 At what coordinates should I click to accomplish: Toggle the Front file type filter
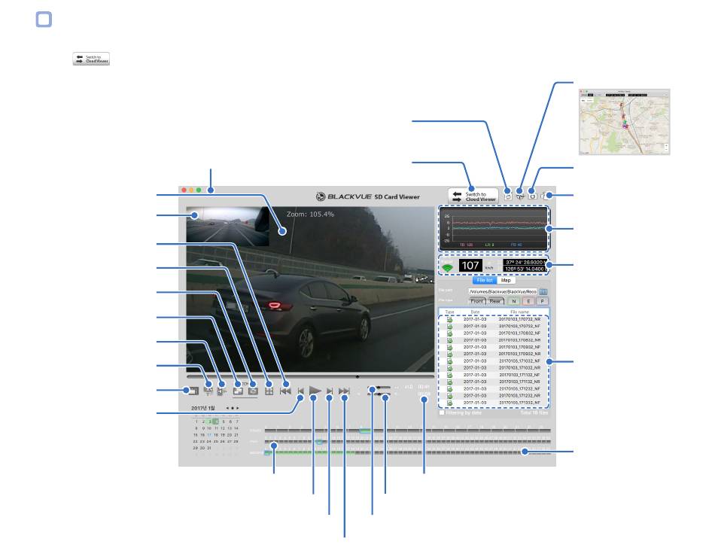(476, 300)
